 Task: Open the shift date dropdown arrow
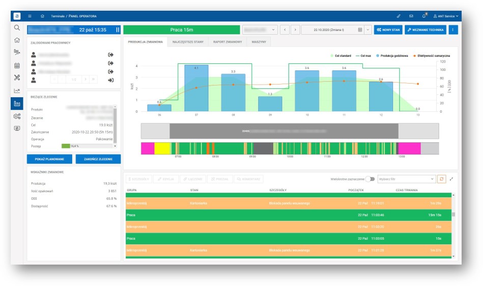pyautogui.click(x=368, y=30)
